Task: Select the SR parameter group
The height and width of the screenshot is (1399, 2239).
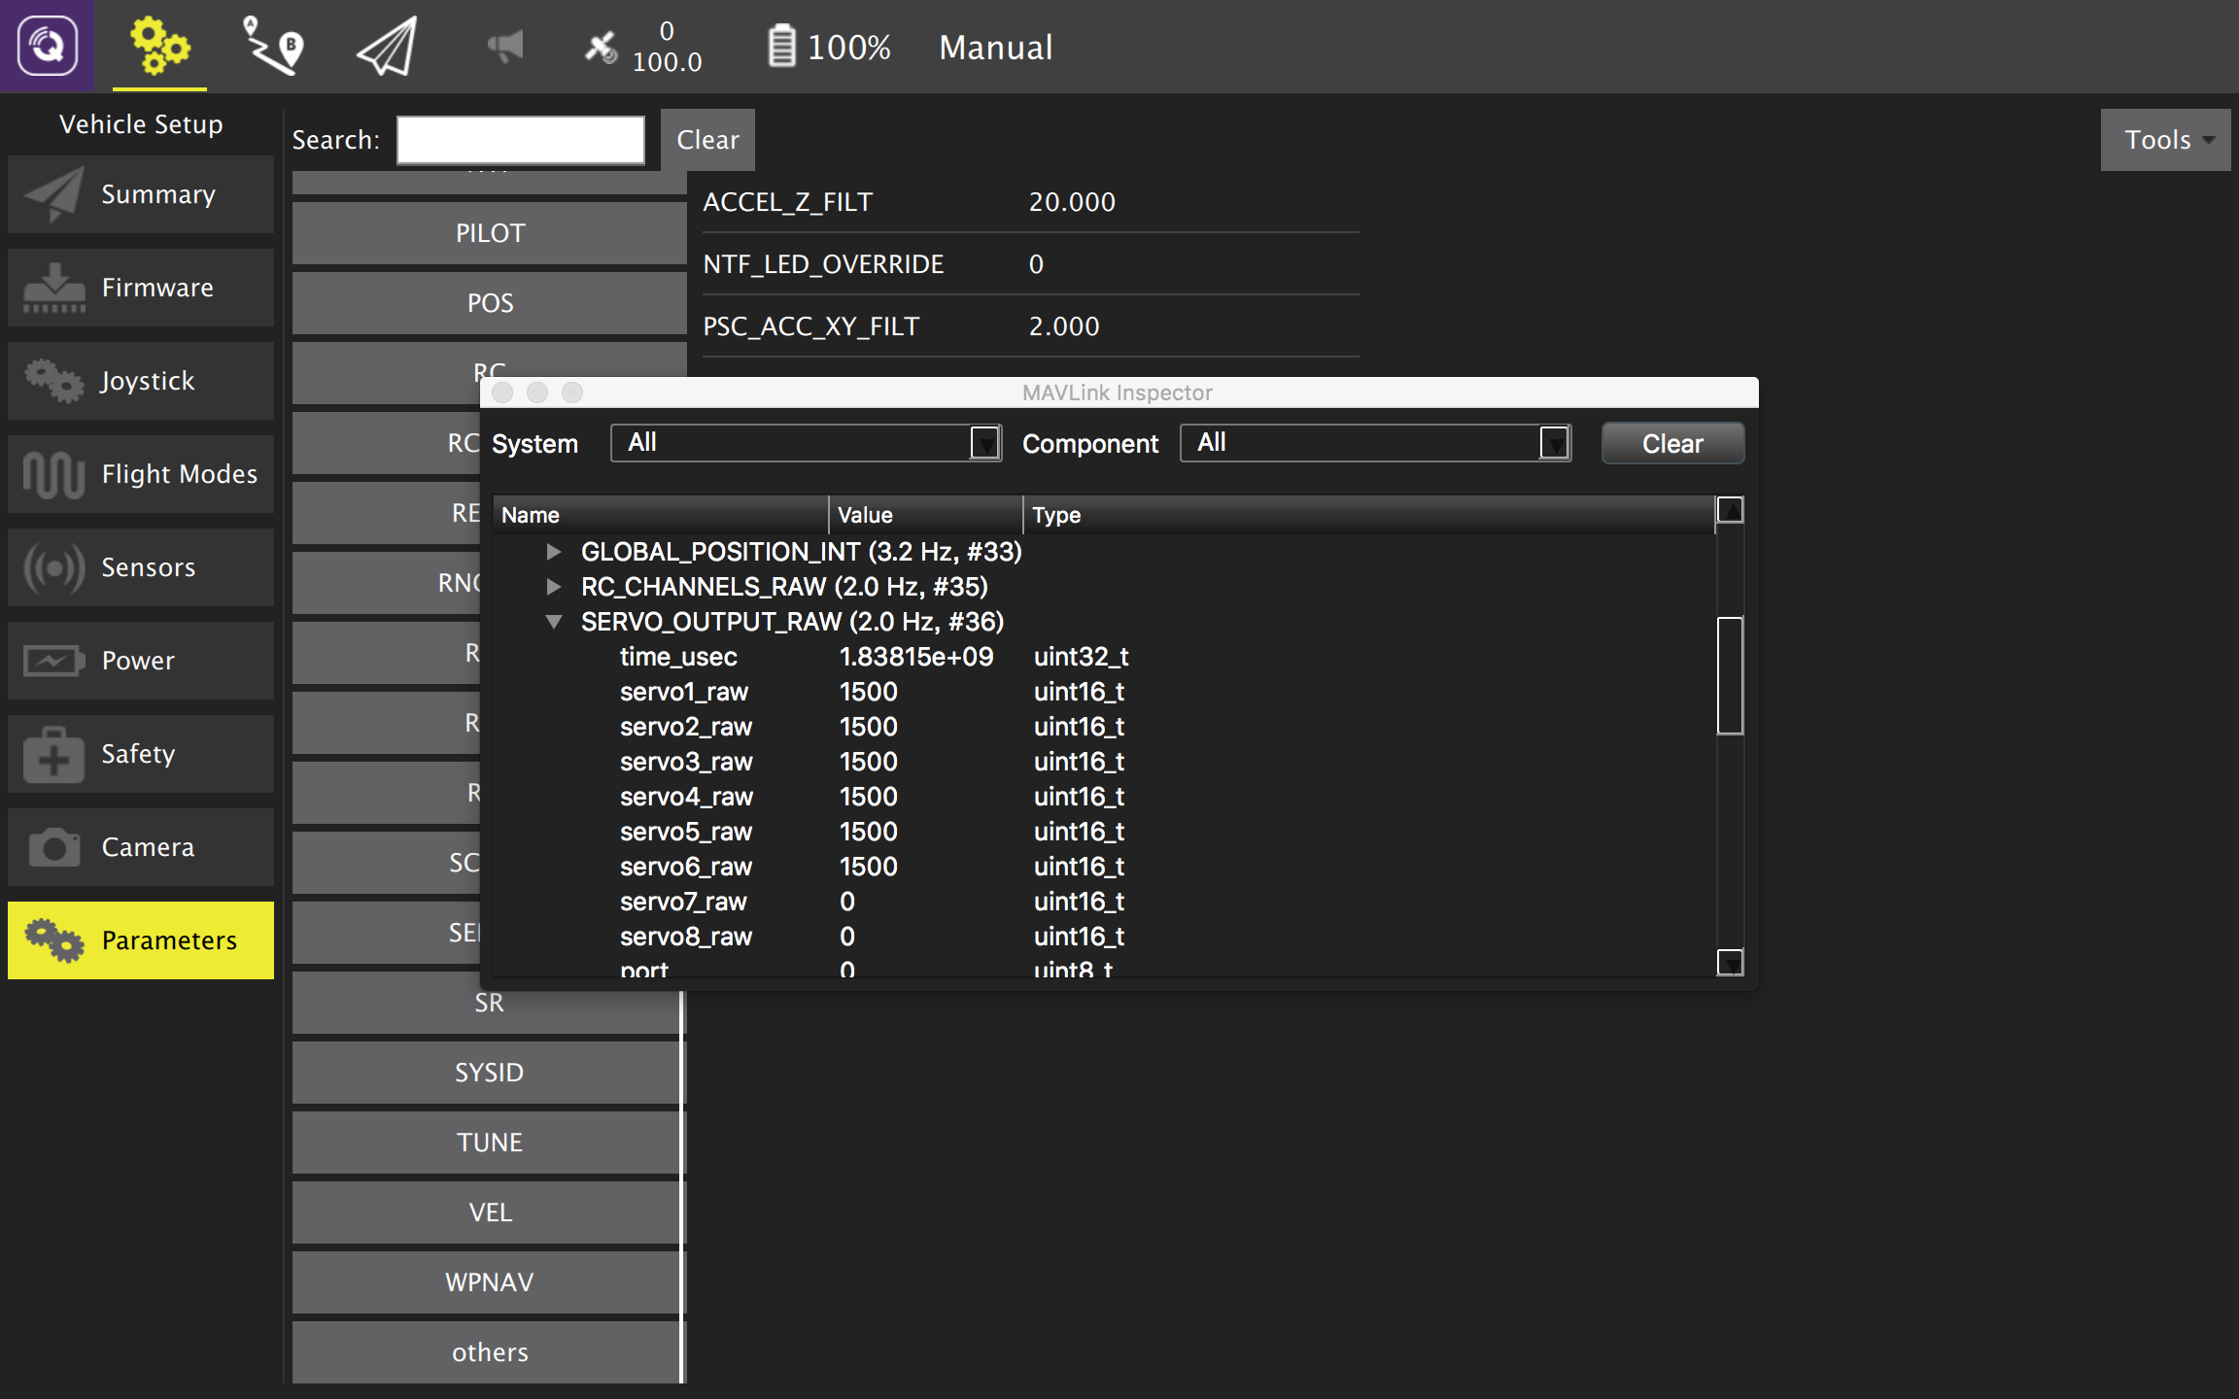Action: 489,1003
